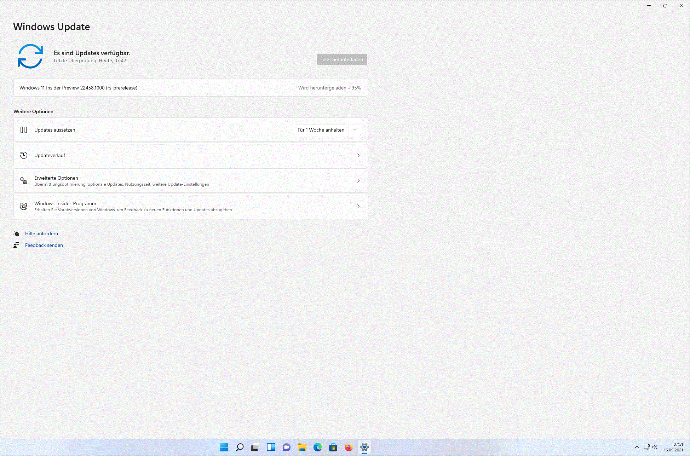Open the Hilfe anfordern link
Screen dimensions: 690x456
[x=41, y=233]
